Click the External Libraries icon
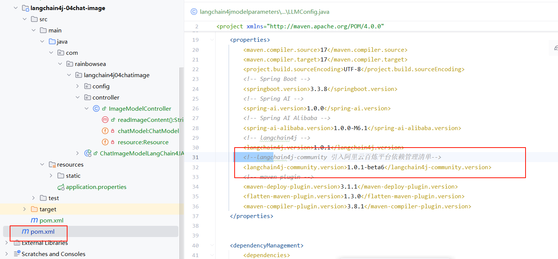 [x=17, y=243]
